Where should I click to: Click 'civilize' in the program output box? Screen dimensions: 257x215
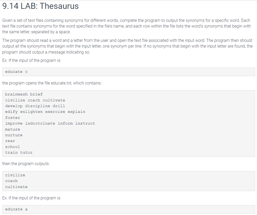(15, 175)
